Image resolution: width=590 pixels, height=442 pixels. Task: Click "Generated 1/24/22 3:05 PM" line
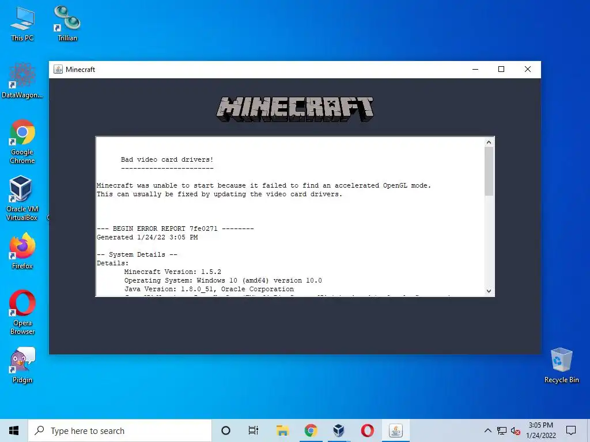point(147,237)
